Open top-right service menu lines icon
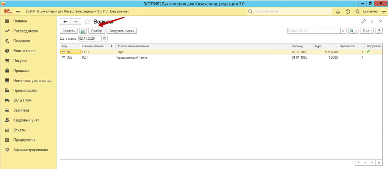Screen dimensions: 388x169 click(x=383, y=11)
